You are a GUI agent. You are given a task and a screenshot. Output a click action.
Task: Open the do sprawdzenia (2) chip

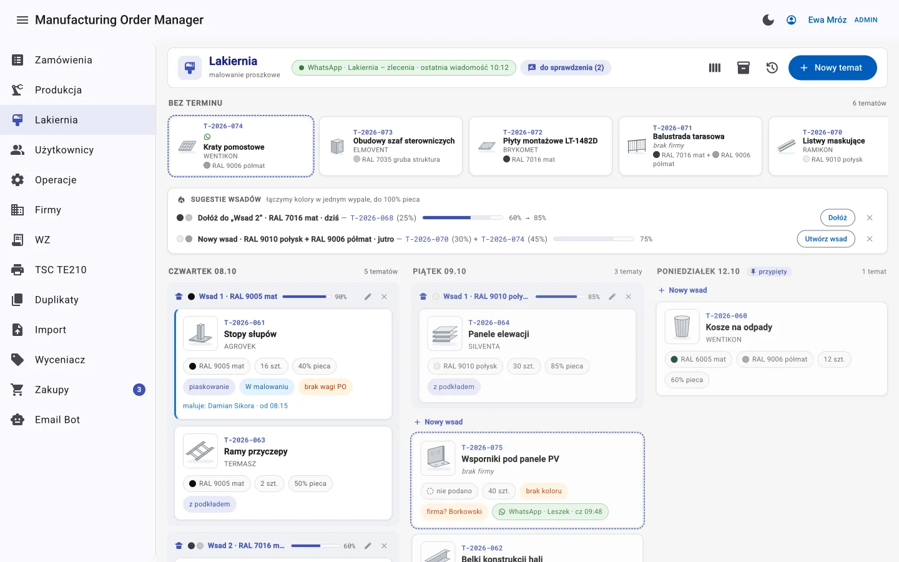tap(566, 67)
